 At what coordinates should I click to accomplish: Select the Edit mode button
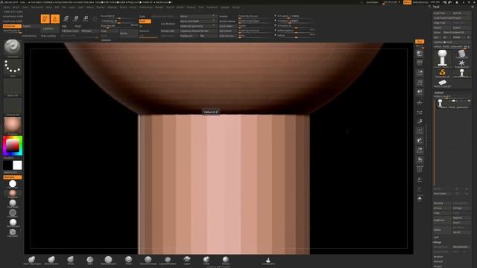(x=45, y=19)
